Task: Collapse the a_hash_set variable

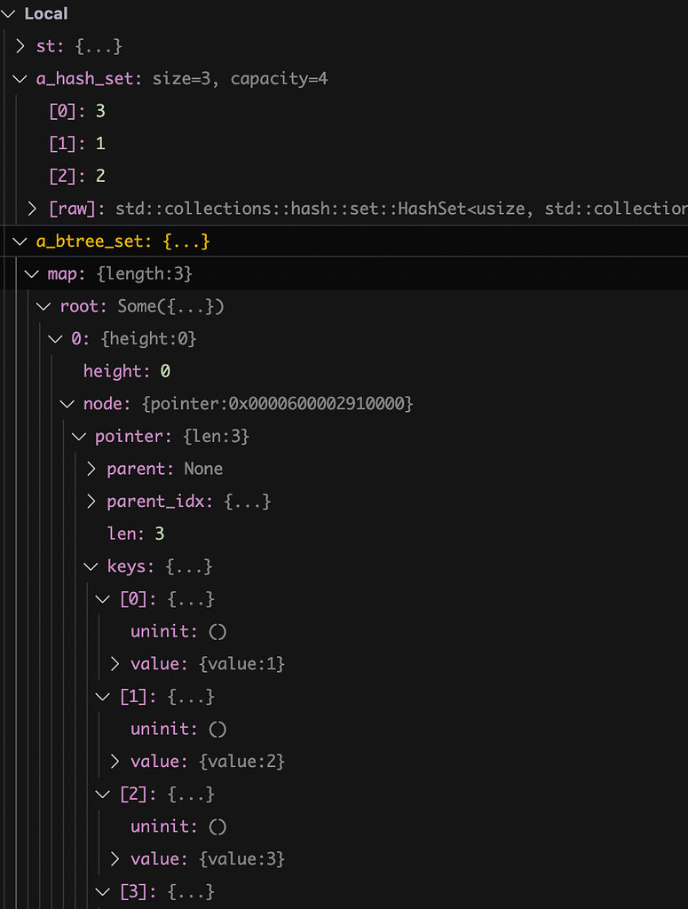Action: click(20, 78)
